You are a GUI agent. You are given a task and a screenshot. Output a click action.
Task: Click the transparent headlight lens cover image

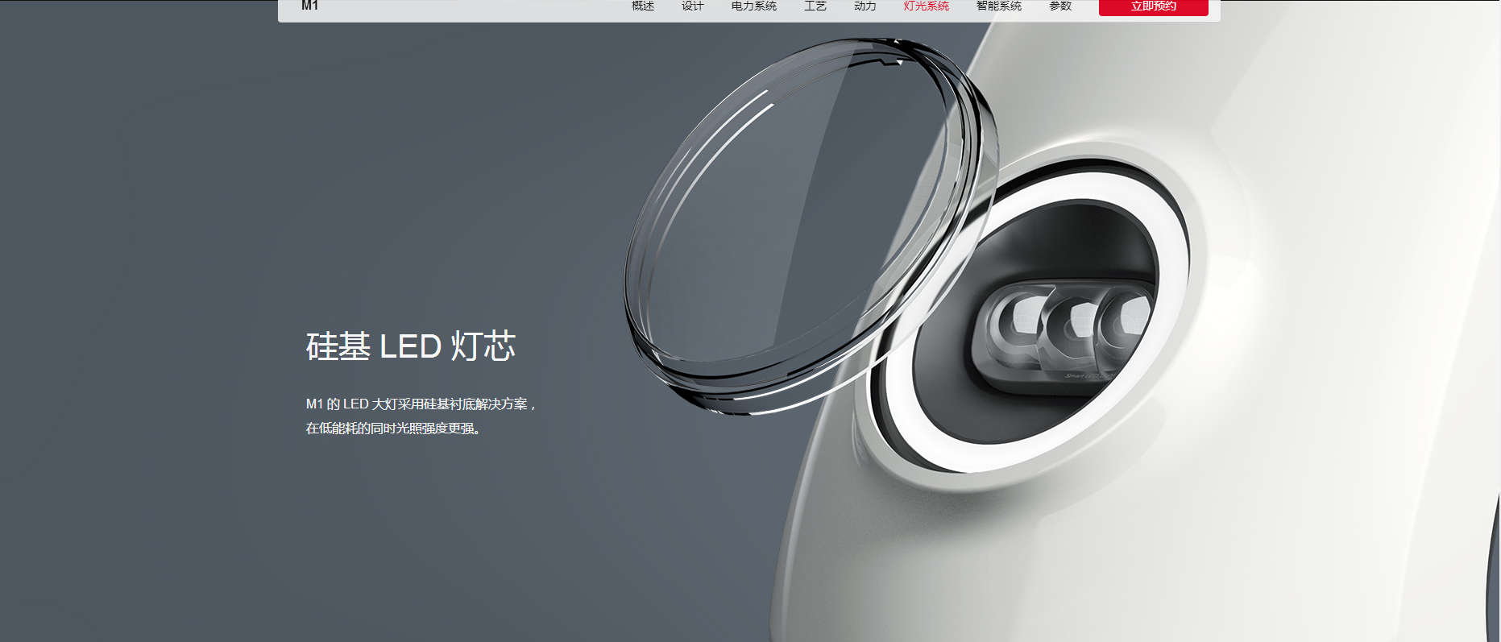pyautogui.click(x=810, y=226)
